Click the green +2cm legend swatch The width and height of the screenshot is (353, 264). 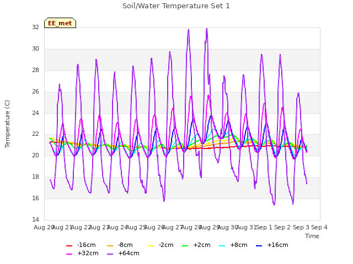tap(185, 246)
